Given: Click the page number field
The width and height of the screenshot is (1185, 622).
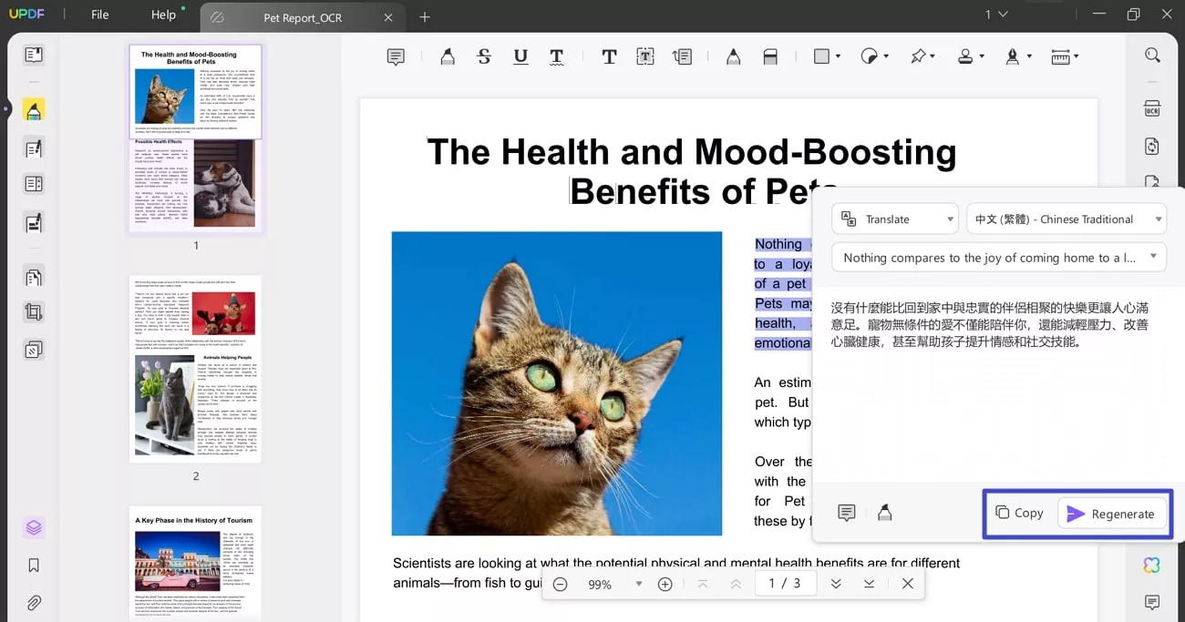Looking at the screenshot, I should (x=785, y=584).
